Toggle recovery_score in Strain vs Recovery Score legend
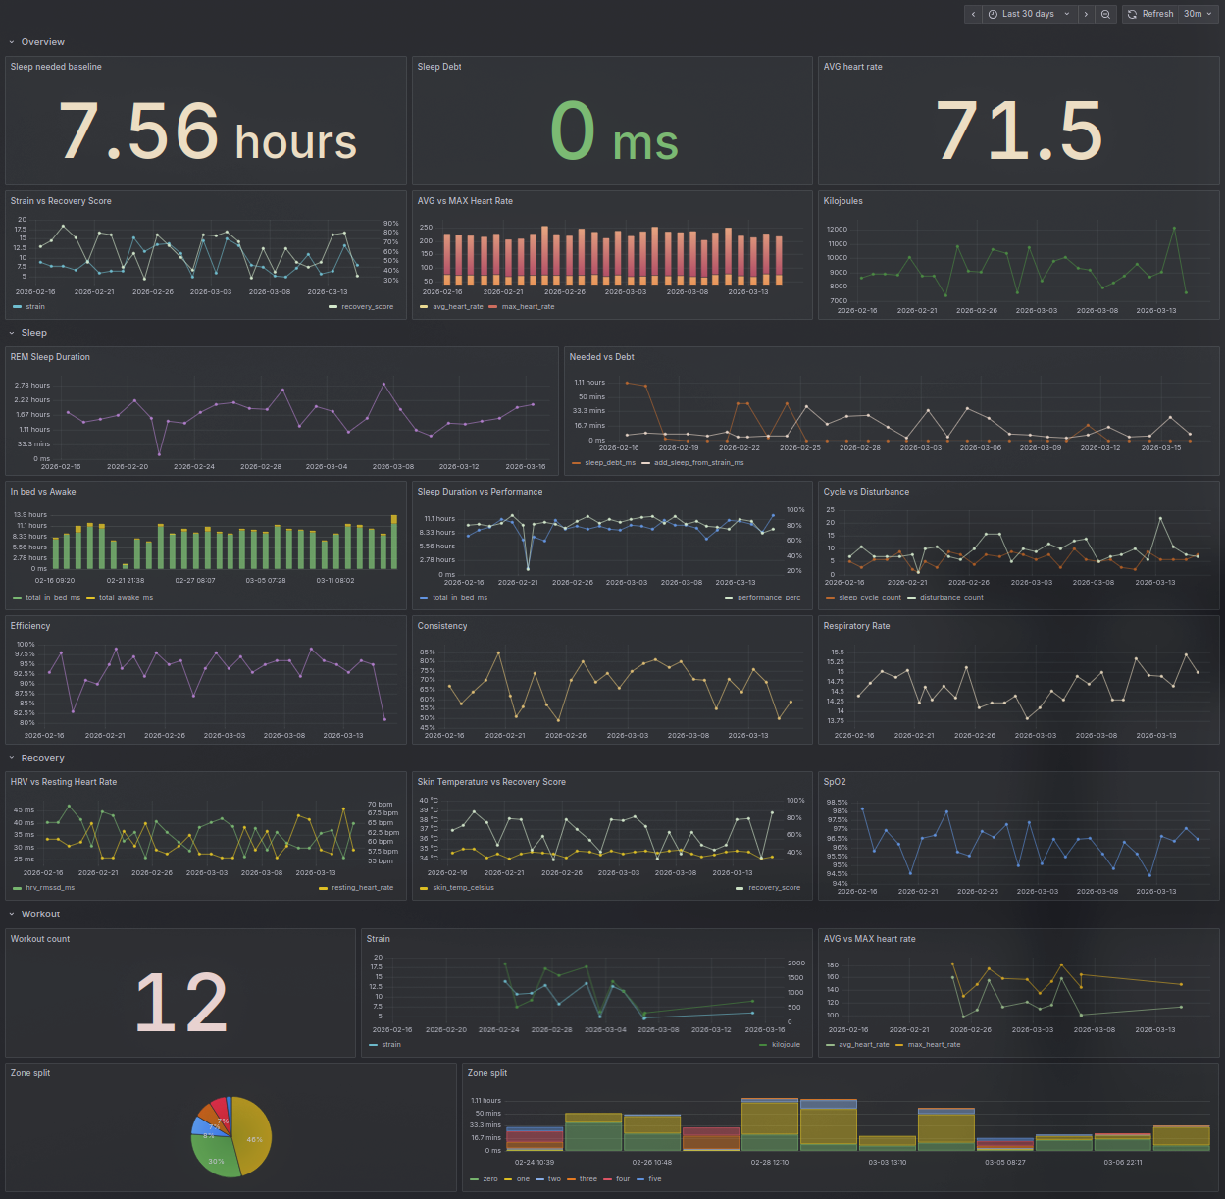Image resolution: width=1225 pixels, height=1199 pixels. point(362,307)
